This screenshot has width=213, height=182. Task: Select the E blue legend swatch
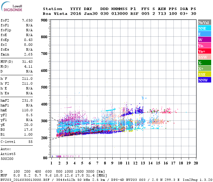(204, 34)
